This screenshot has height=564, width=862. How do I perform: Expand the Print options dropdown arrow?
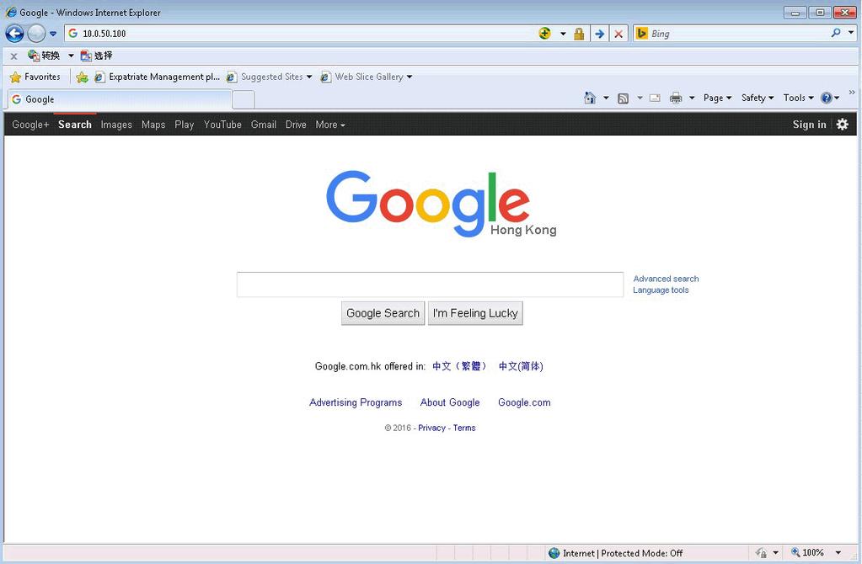(692, 98)
